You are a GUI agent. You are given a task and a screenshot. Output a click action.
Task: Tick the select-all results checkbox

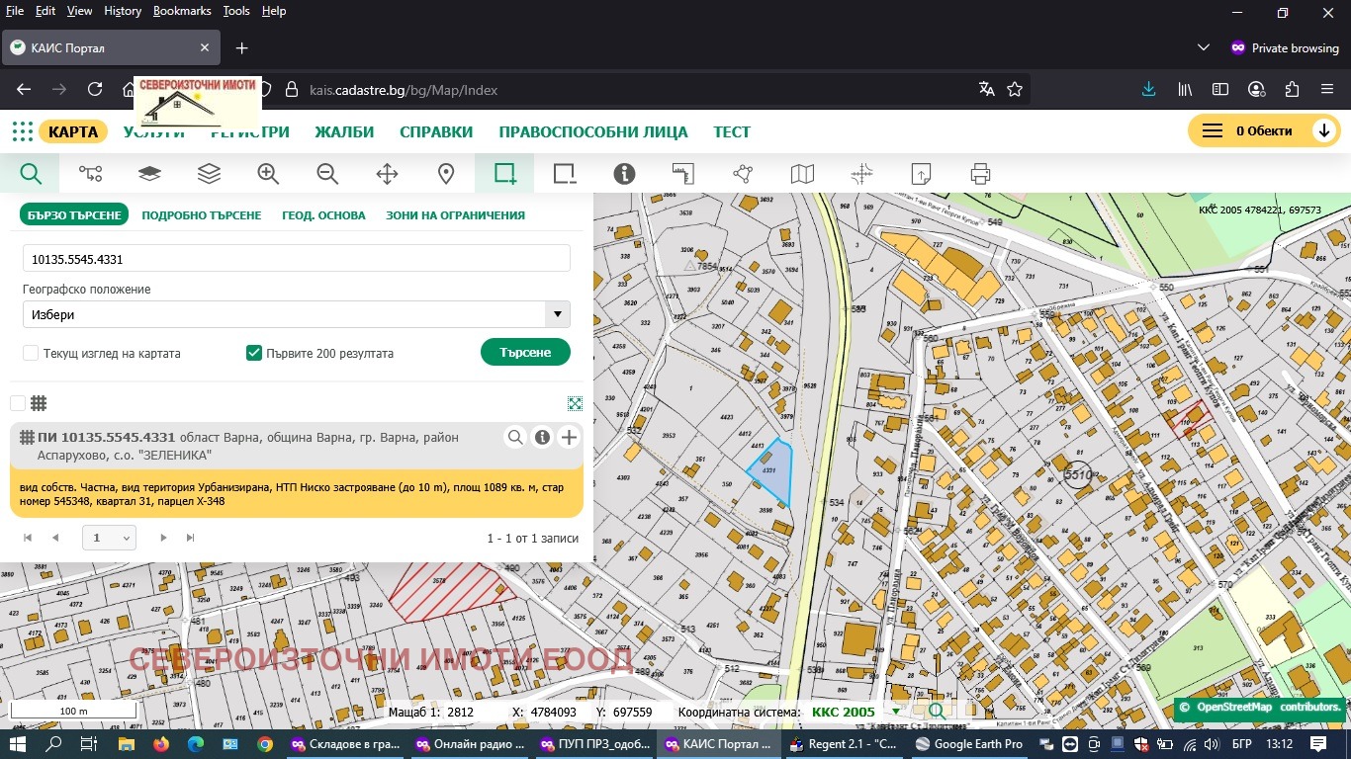pyautogui.click(x=18, y=403)
